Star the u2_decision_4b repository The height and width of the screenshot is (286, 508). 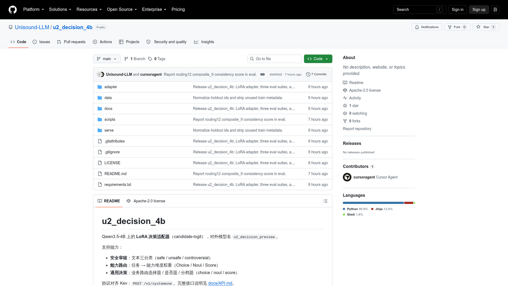(486, 27)
